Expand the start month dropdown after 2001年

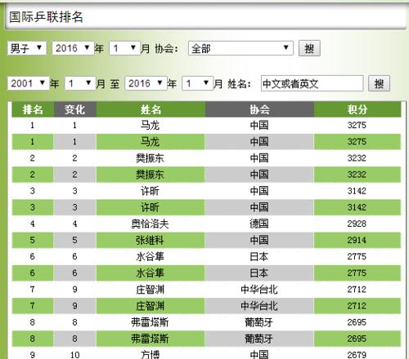click(80, 83)
